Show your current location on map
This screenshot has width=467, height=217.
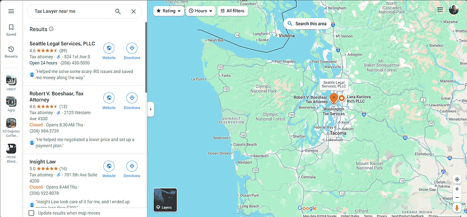click(457, 179)
